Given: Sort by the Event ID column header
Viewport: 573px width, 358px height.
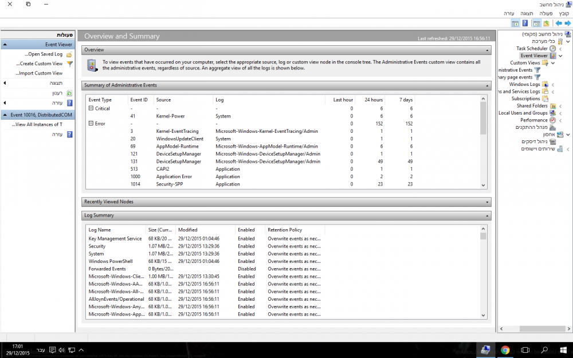Looking at the screenshot, I should coord(140,100).
